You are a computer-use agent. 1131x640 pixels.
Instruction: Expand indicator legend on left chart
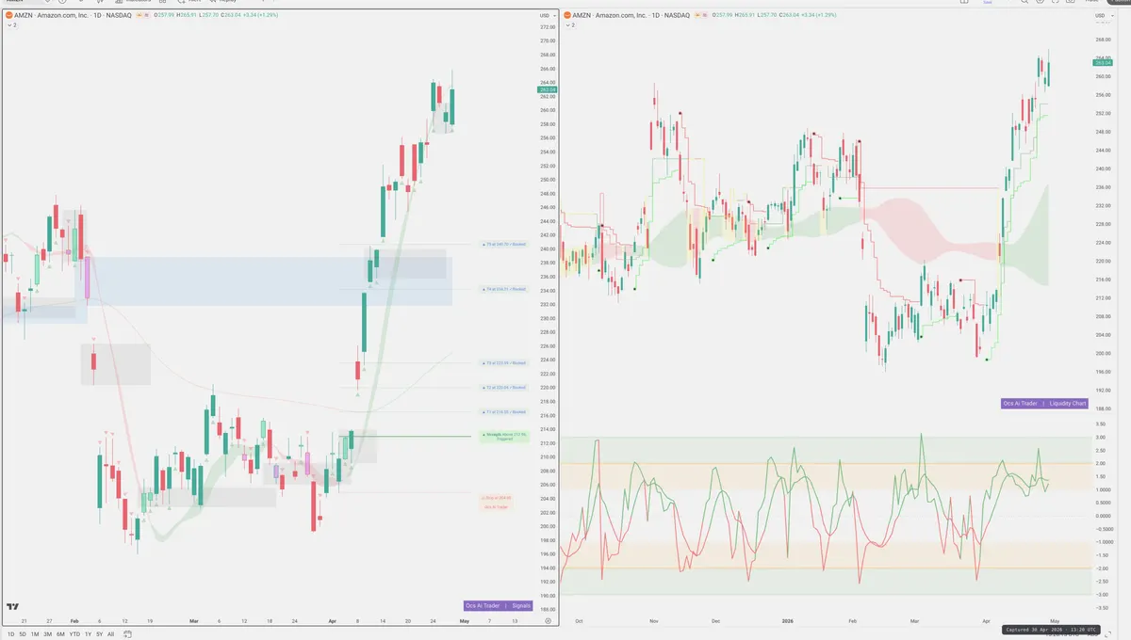[x=11, y=24]
